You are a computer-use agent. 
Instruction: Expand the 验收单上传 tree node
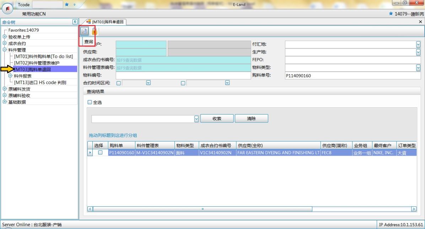(x=5, y=37)
